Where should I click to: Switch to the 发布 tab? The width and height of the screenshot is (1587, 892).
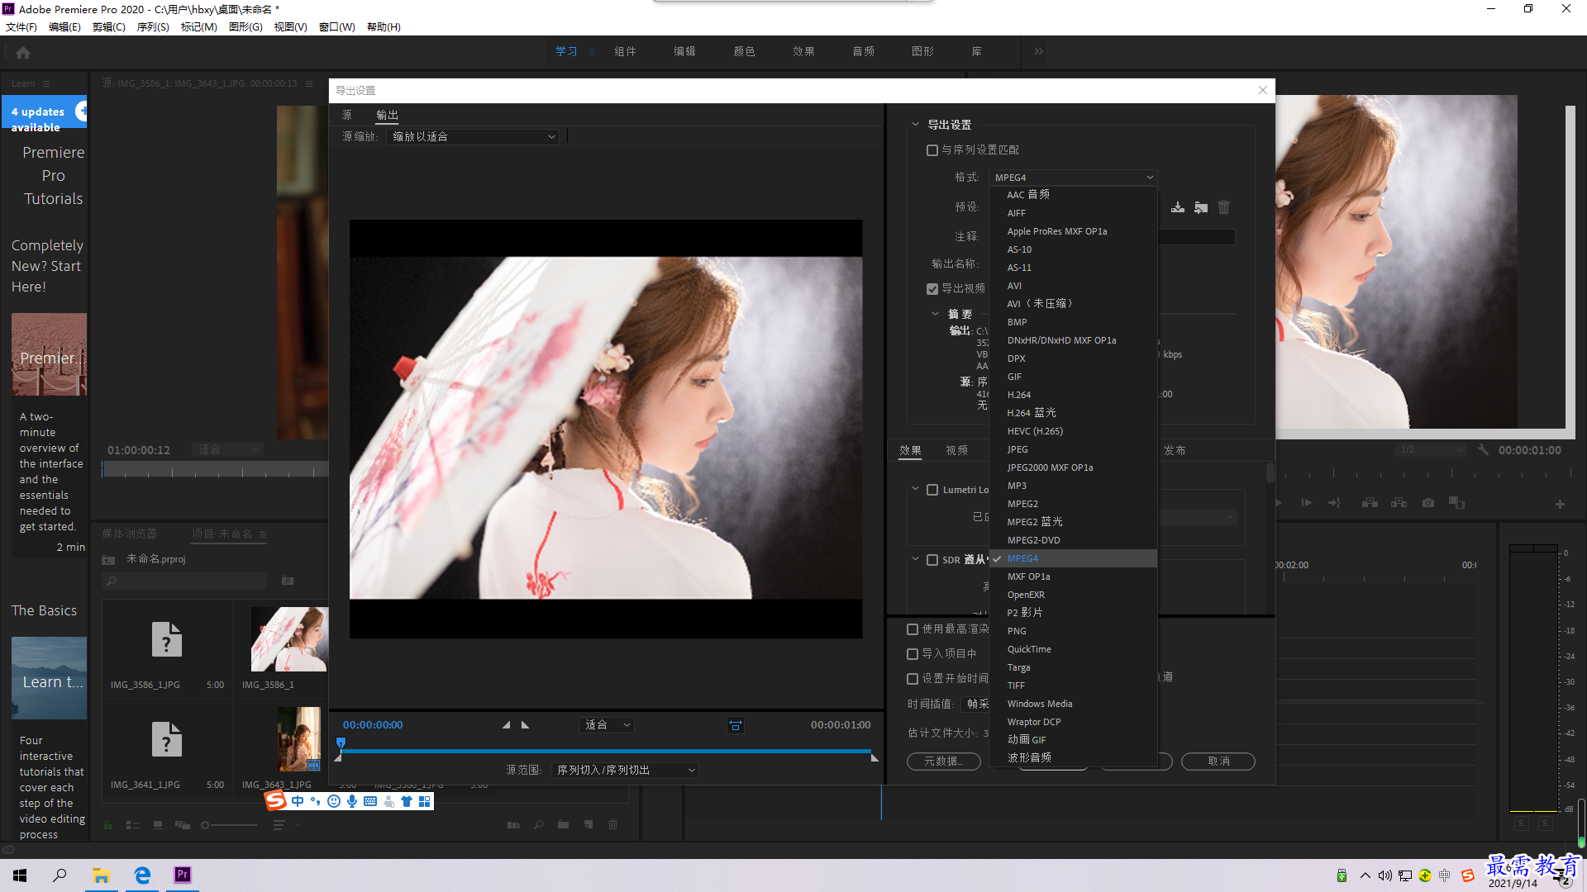(x=1175, y=450)
